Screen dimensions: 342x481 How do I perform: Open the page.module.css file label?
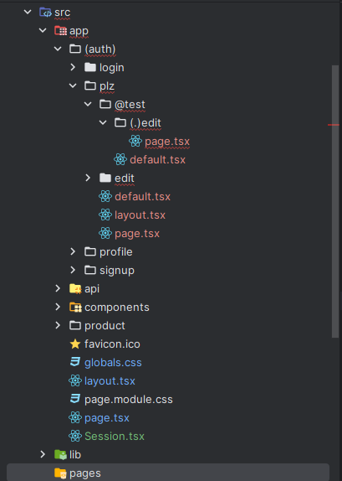[129, 400]
